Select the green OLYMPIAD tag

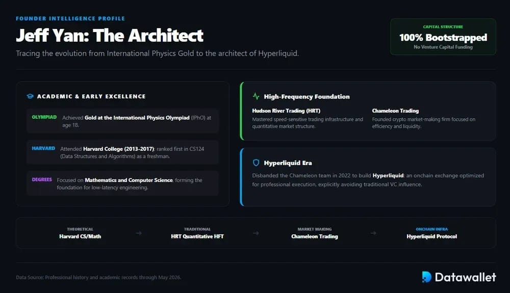44,117
